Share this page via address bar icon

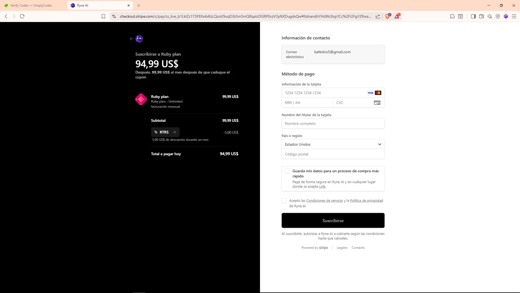[378, 16]
